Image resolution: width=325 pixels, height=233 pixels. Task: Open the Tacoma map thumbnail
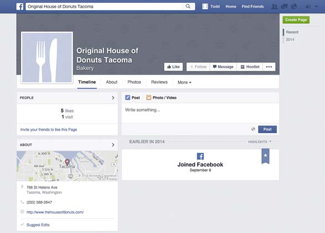click(x=67, y=166)
